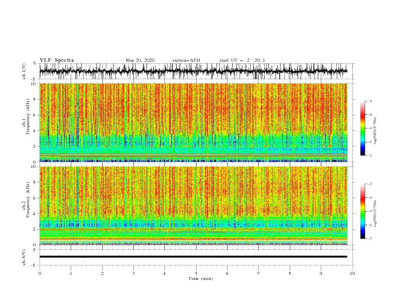The width and height of the screenshot is (397, 307).
Task: Click the 'ch.1(V)' waveform axis label
Action: click(x=24, y=71)
